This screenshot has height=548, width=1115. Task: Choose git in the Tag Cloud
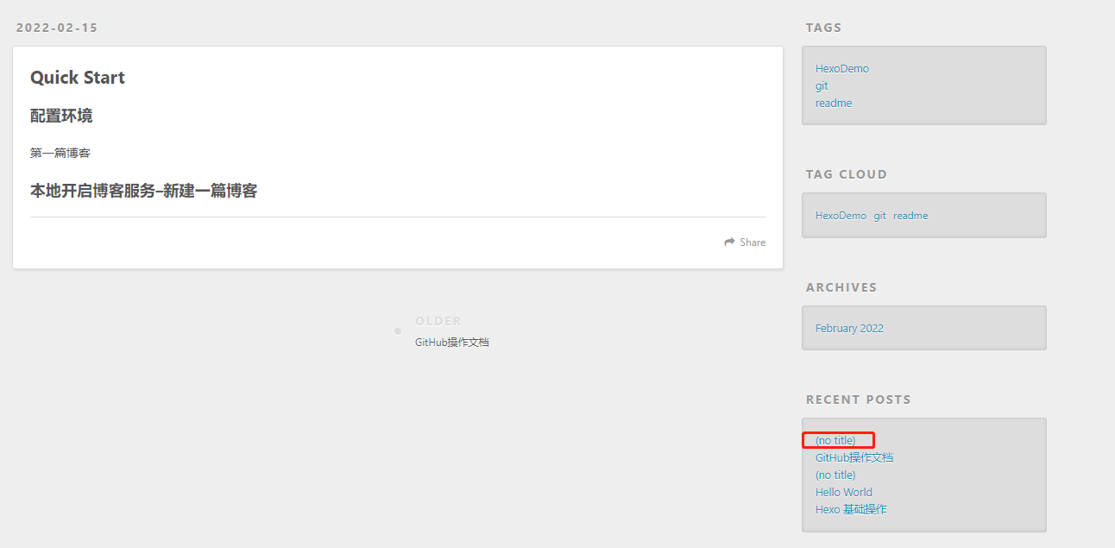(x=879, y=216)
